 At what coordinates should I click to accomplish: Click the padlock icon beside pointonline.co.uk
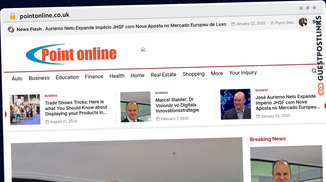12,16
